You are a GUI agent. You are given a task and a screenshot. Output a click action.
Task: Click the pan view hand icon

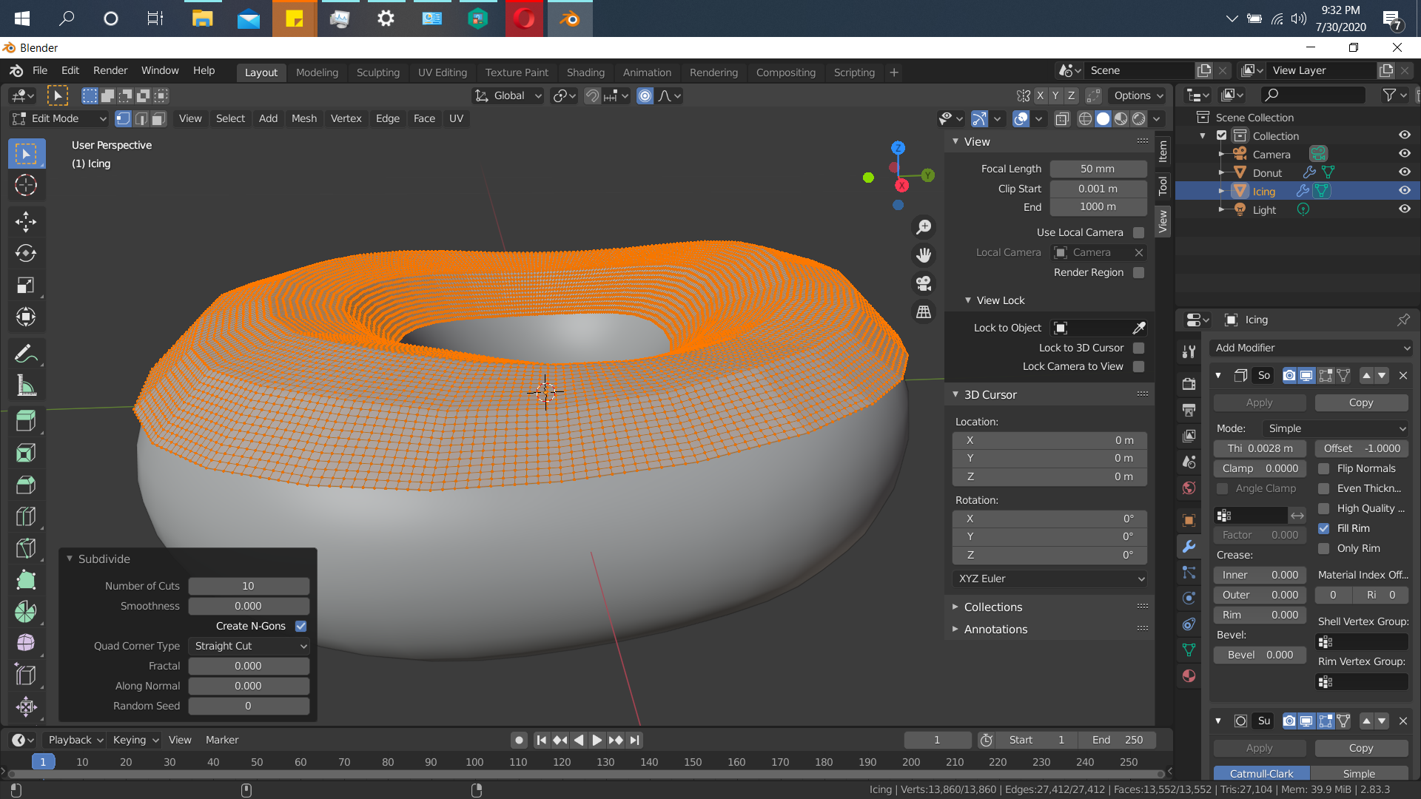pos(924,255)
